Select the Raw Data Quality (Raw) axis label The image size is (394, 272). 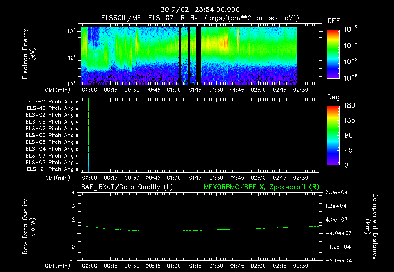point(28,227)
